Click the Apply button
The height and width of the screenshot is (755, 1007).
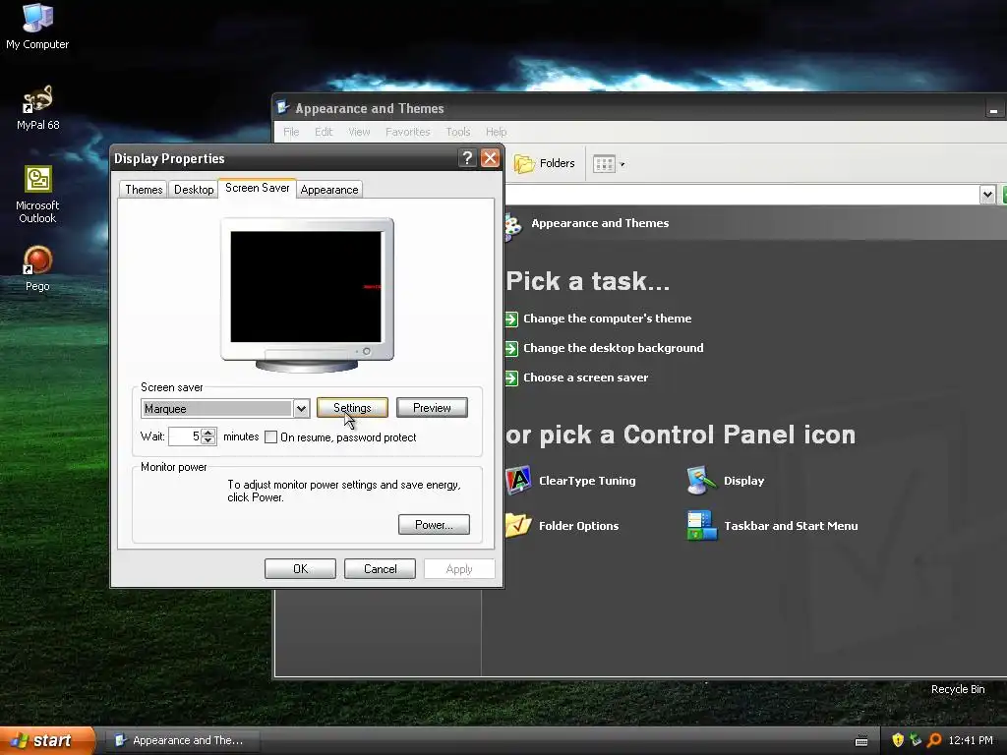(x=459, y=569)
